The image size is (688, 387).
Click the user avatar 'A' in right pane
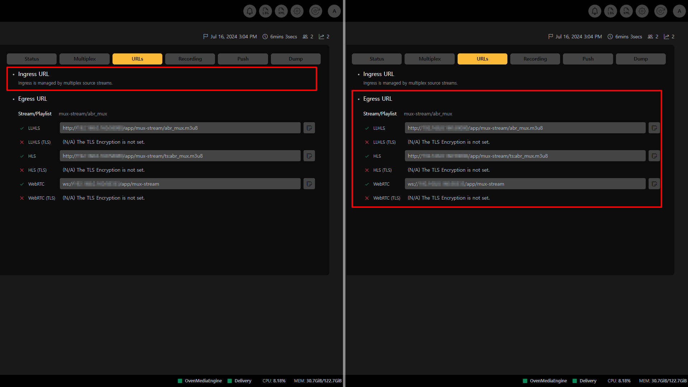coord(679,11)
